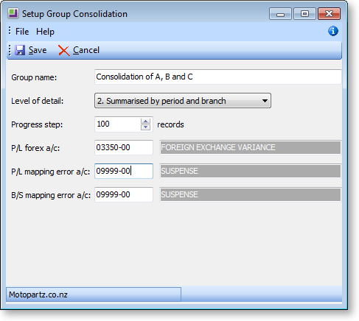Viewport: 359px width, 321px height.
Task: Click the Group name text field
Action: [218, 77]
